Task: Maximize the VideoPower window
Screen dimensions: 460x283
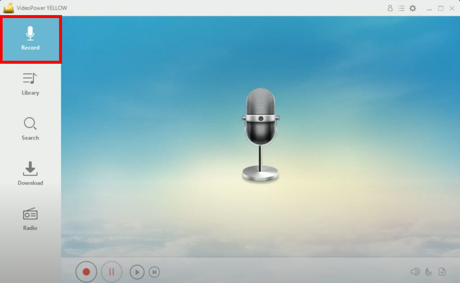Action: pyautogui.click(x=441, y=8)
